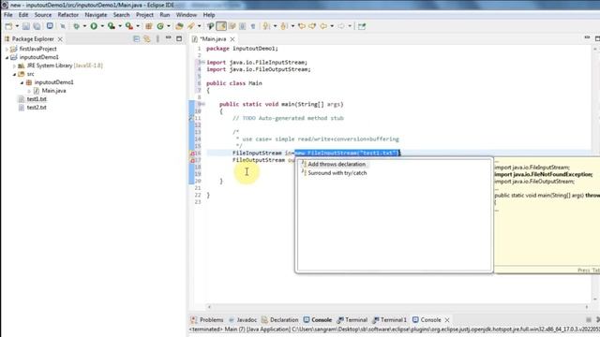Select test2.txt file in tree
The height and width of the screenshot is (337, 600).
coord(37,108)
